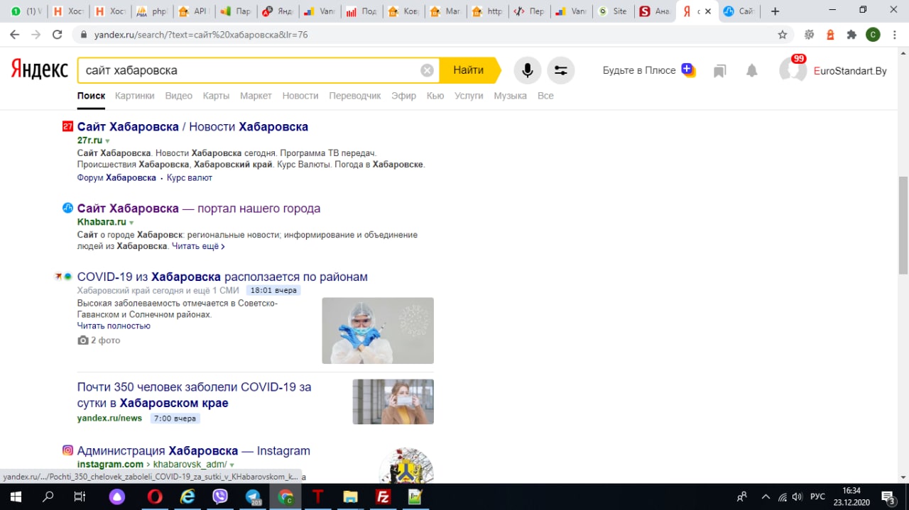Open Windows taskbar search

click(x=48, y=497)
